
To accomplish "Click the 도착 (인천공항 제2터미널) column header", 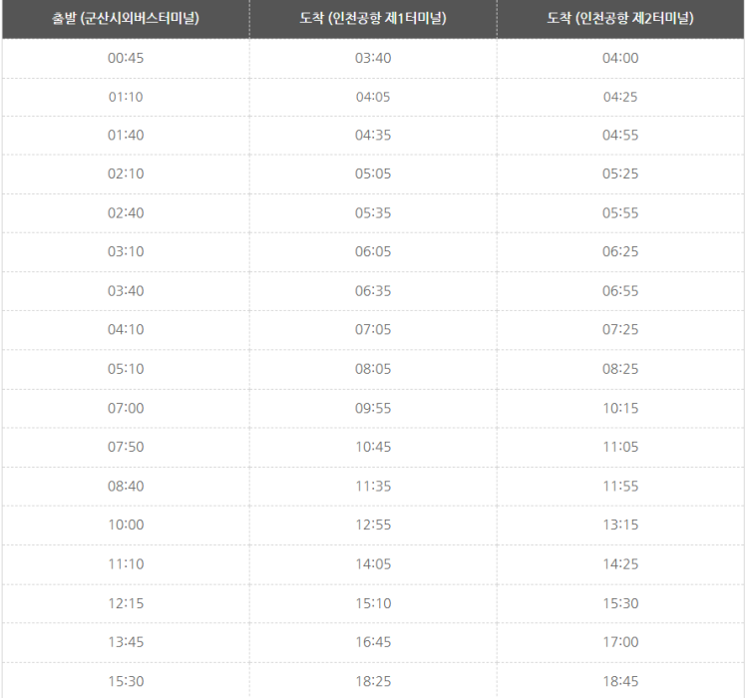I will pos(620,19).
